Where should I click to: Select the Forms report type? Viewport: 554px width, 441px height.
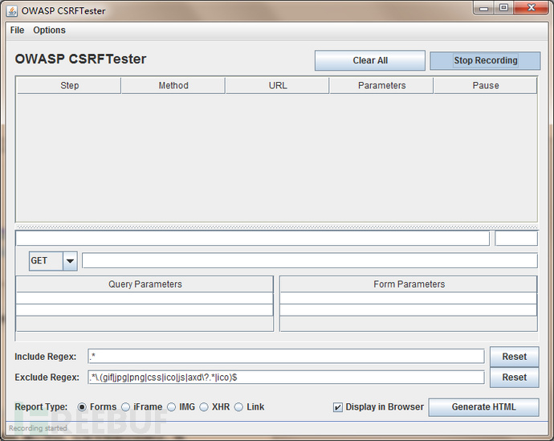point(82,407)
